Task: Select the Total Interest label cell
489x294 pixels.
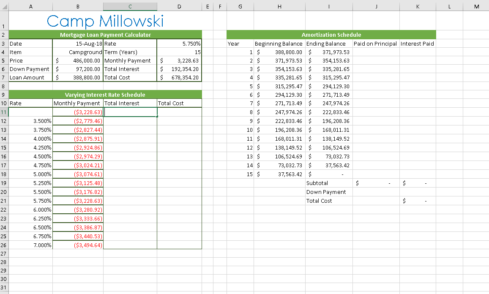Action: 130,69
